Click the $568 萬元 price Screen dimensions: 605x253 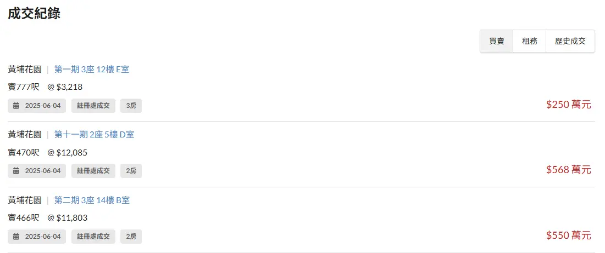coord(568,170)
